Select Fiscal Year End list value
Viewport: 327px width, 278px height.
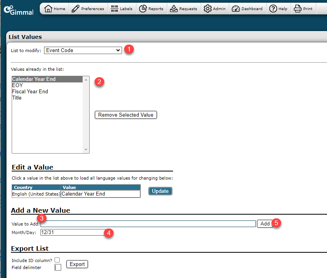[x=30, y=91]
